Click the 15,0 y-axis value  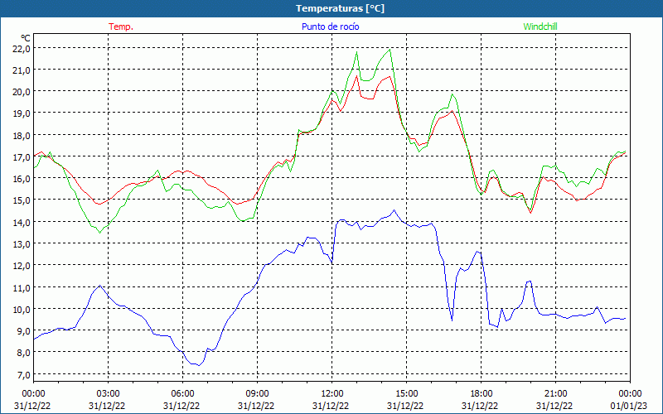22,200
